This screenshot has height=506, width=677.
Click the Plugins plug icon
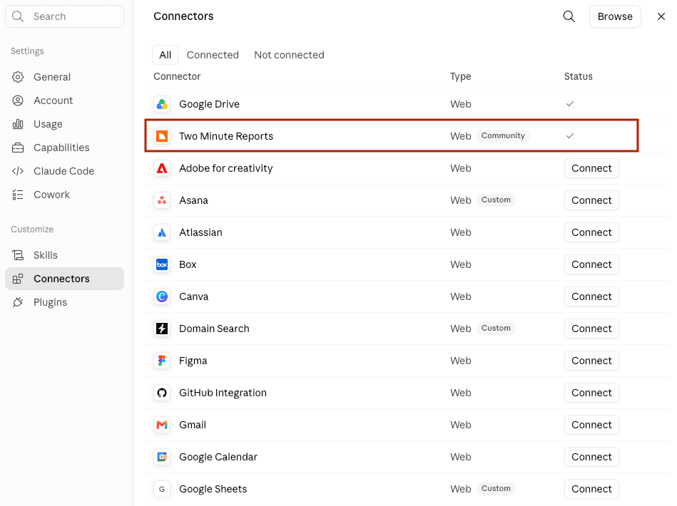tap(18, 302)
